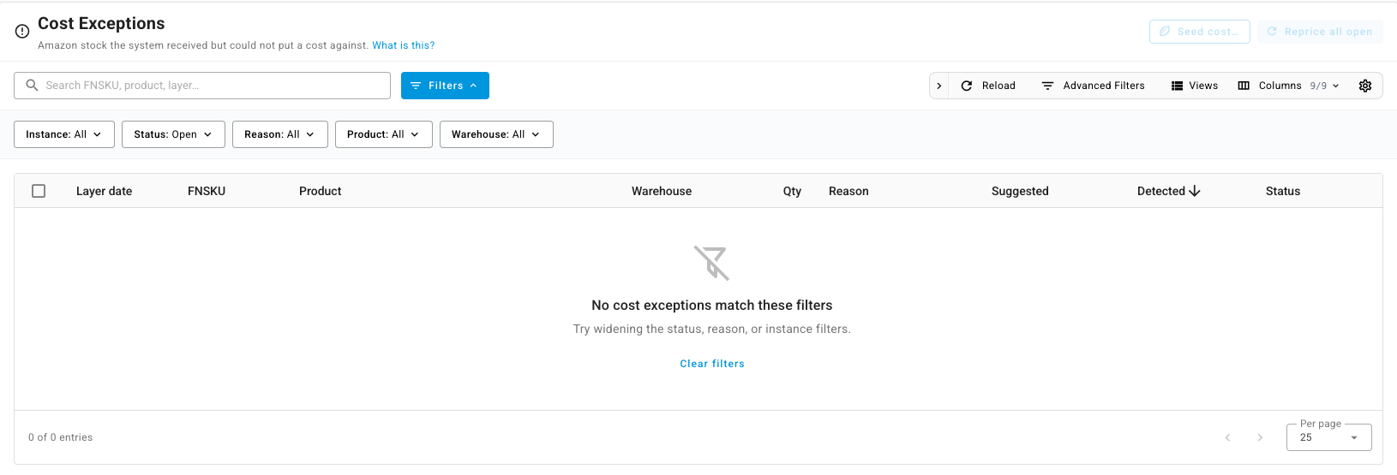
Task: Click the Cost Exceptions warning icon
Action: click(x=22, y=31)
